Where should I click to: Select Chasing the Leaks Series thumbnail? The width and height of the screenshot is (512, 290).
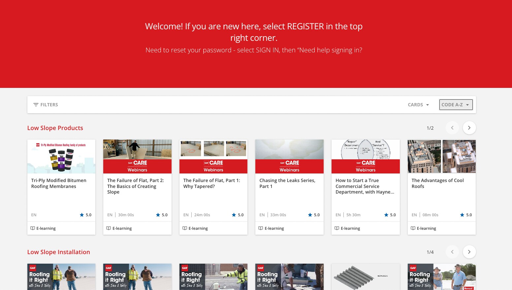point(289,156)
